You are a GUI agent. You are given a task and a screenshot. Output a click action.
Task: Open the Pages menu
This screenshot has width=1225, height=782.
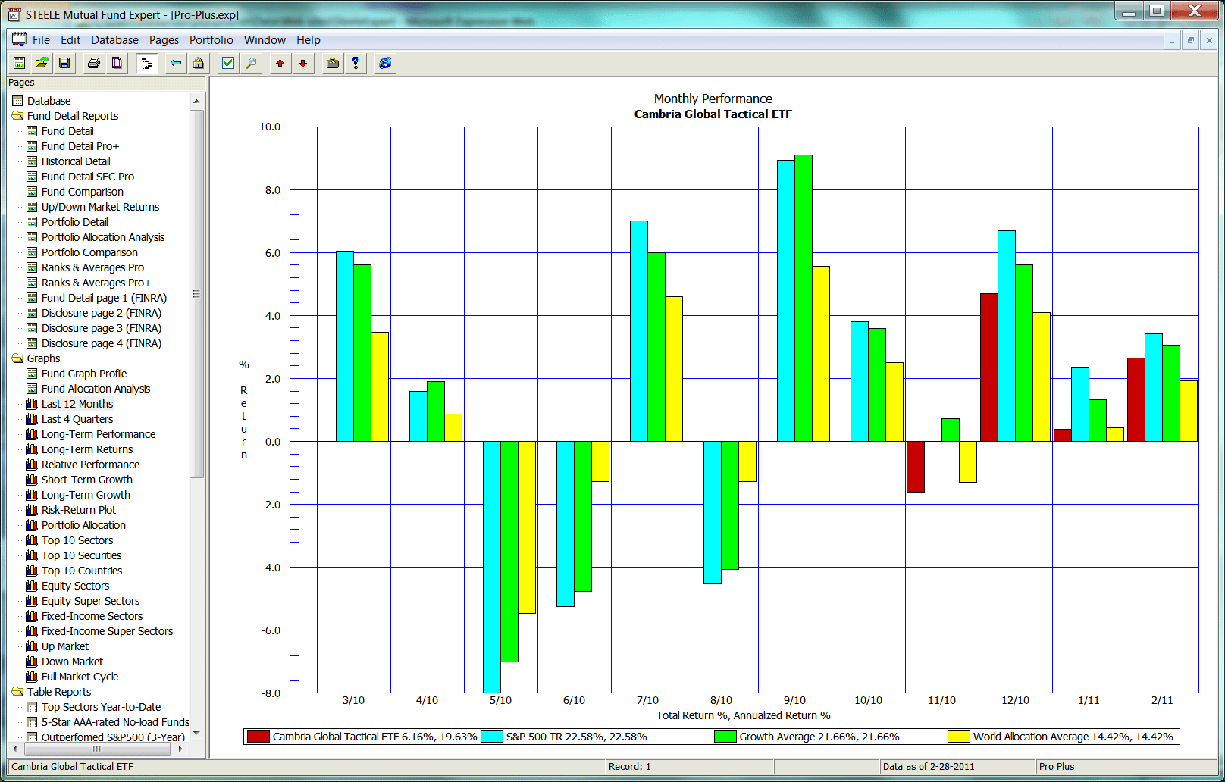pos(164,40)
